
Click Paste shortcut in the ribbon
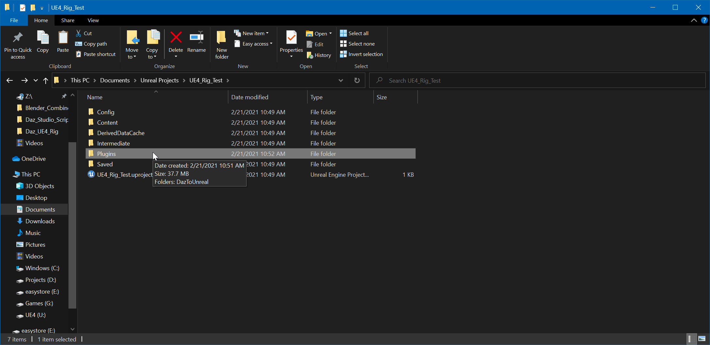pyautogui.click(x=96, y=54)
